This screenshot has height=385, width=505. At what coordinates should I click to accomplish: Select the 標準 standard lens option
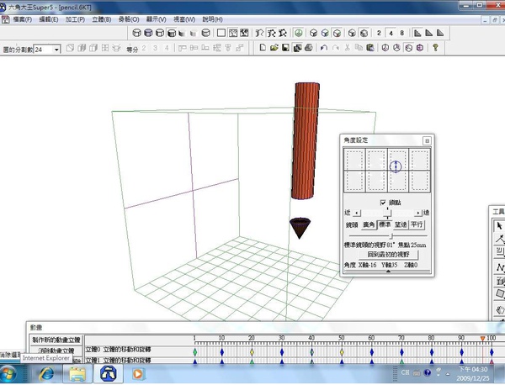pyautogui.click(x=385, y=224)
